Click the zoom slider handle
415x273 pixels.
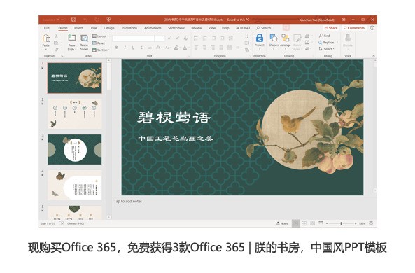pos(341,223)
